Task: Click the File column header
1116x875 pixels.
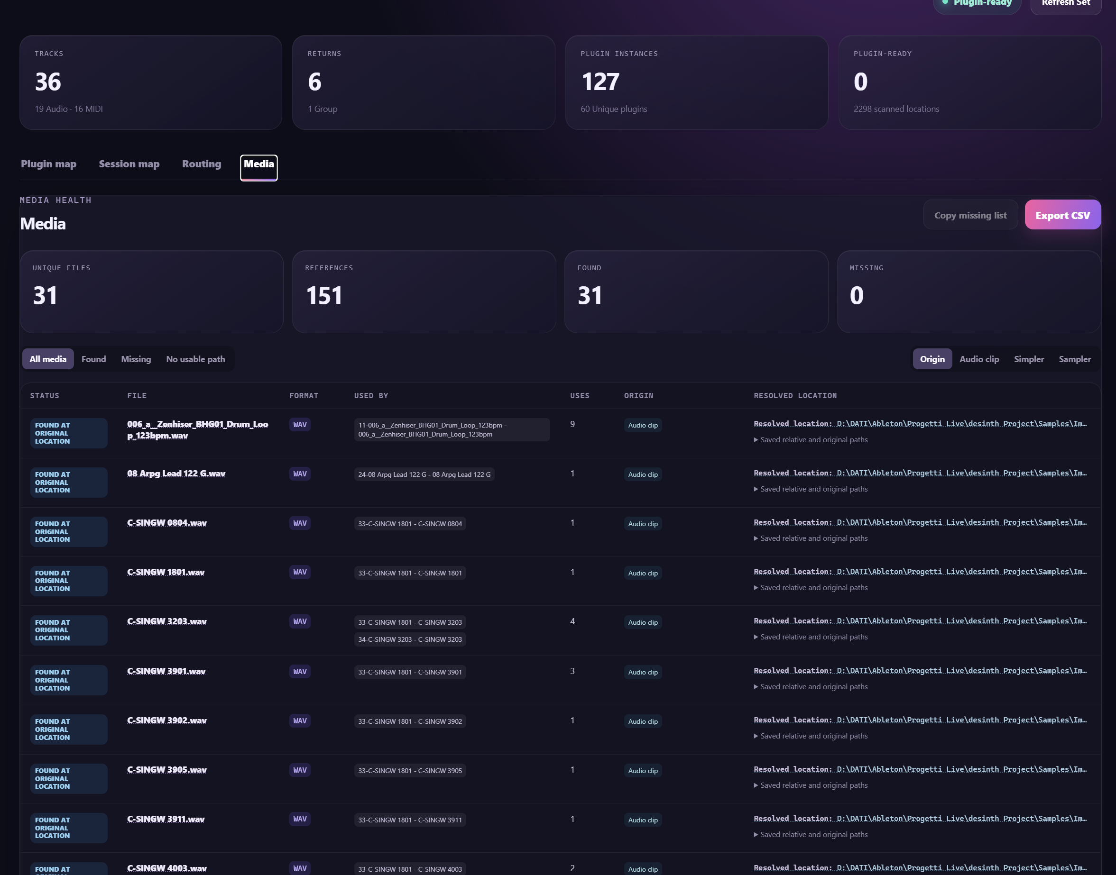Action: 137,395
